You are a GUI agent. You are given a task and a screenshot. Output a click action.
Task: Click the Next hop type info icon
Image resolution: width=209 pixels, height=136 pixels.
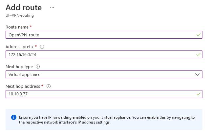(38, 67)
